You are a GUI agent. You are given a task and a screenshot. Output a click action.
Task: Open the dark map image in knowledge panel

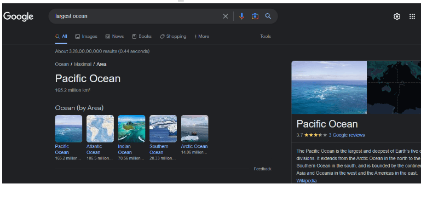point(394,87)
